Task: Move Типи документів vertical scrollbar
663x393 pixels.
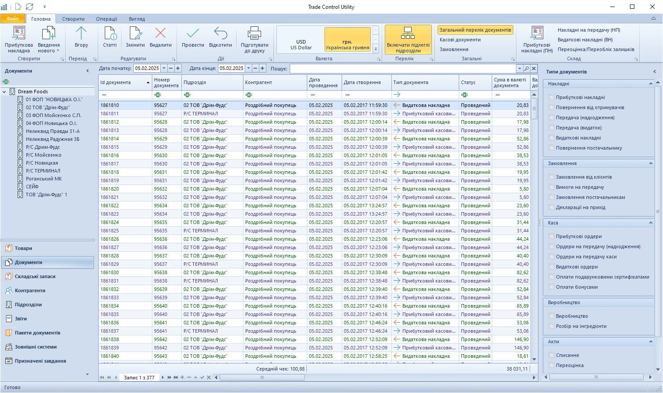Action: pyautogui.click(x=658, y=211)
